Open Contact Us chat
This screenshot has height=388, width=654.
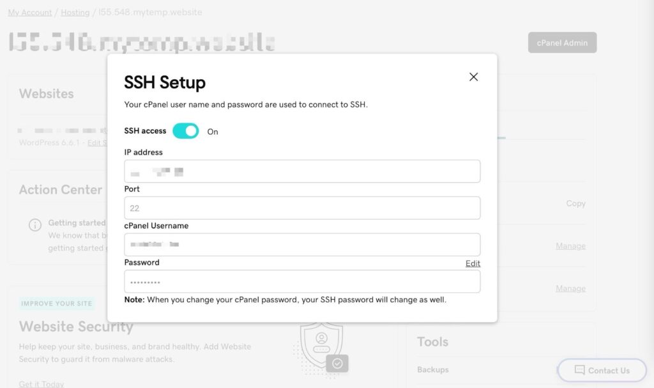(602, 370)
